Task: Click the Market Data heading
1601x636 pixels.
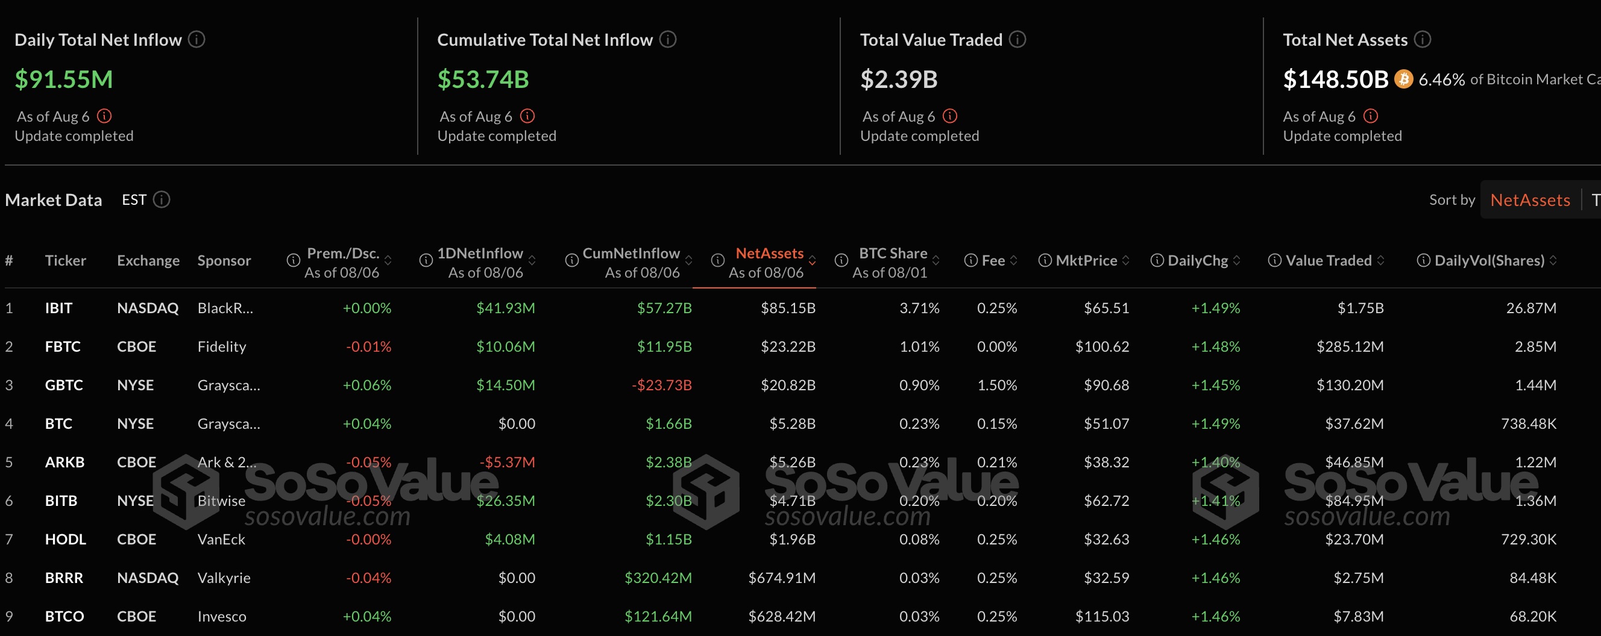Action: point(54,200)
